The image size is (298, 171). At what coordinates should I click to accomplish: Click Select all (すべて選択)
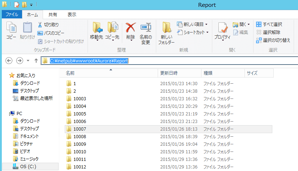(x=269, y=24)
